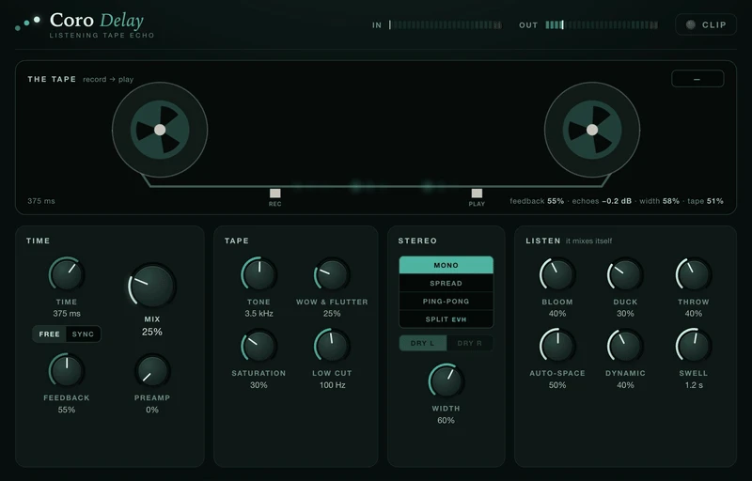Click the echoes −0.2 dB readout
Screen dimensions: 752x481
click(602, 201)
